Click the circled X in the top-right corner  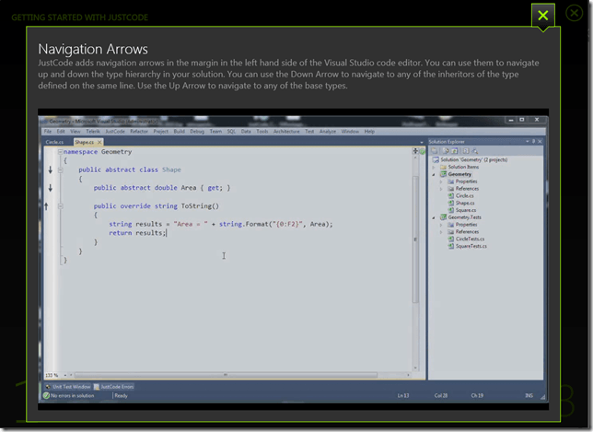click(574, 13)
